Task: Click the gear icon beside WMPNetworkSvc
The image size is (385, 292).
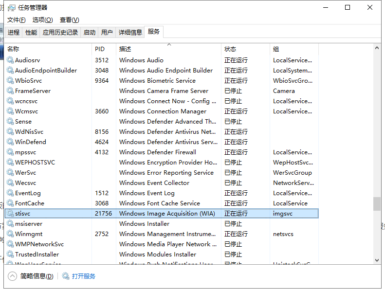Action: [10, 244]
